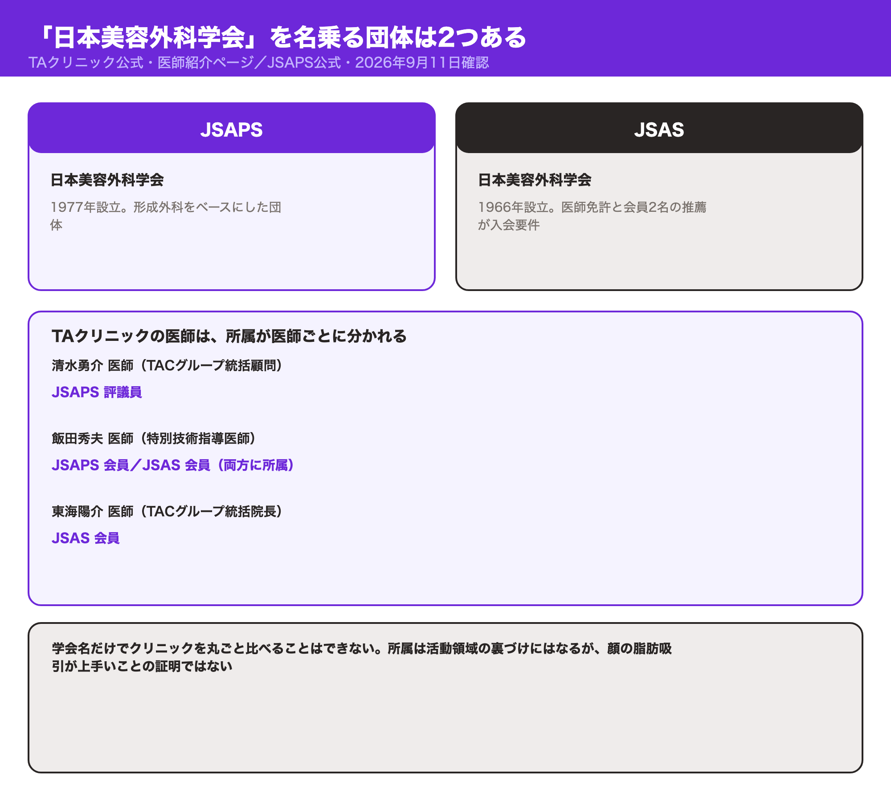Click the purple JSAS 会員 label
The width and height of the screenshot is (891, 801).
tap(86, 538)
